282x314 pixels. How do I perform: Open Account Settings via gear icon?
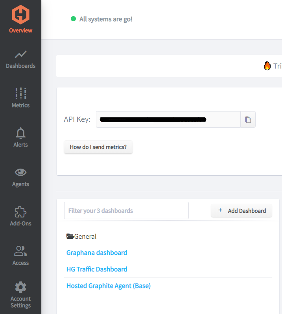click(x=20, y=287)
